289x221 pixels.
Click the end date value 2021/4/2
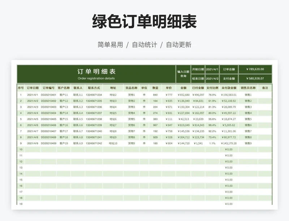coord(212,79)
